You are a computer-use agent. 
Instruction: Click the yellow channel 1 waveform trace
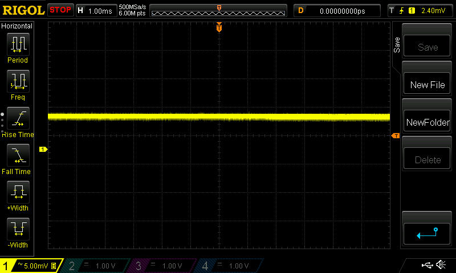[219, 117]
